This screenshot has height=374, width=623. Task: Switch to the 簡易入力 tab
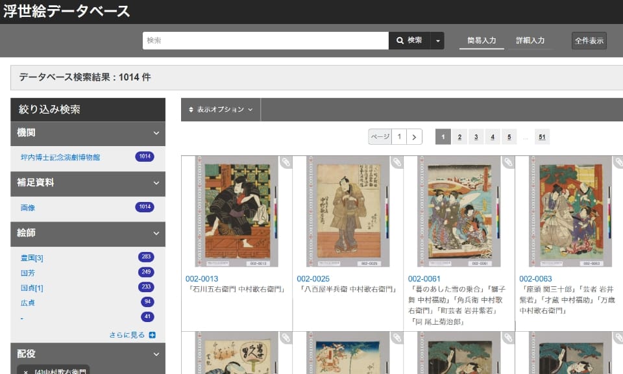point(482,40)
